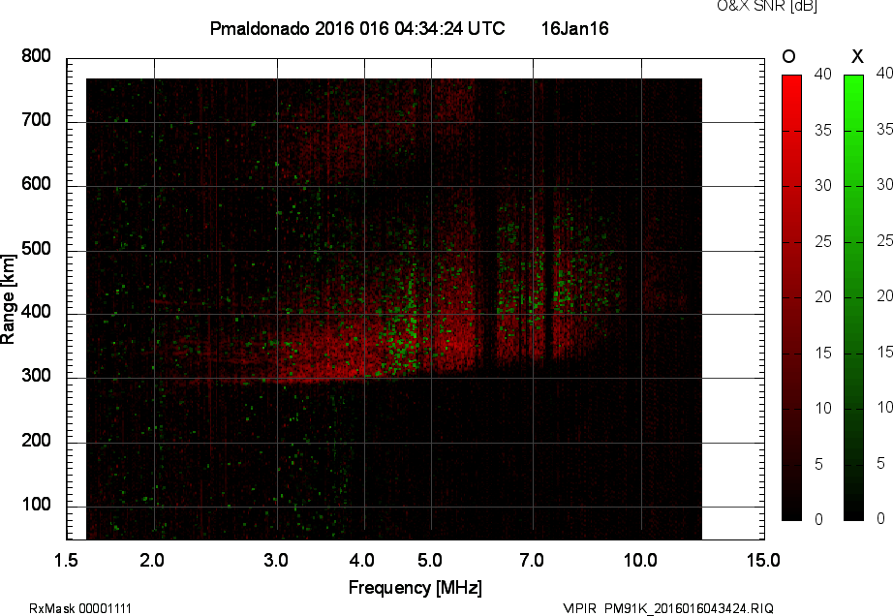Click the 'O&X SNR [dB]' colorbar heading
The image size is (893, 616).
pos(766,6)
